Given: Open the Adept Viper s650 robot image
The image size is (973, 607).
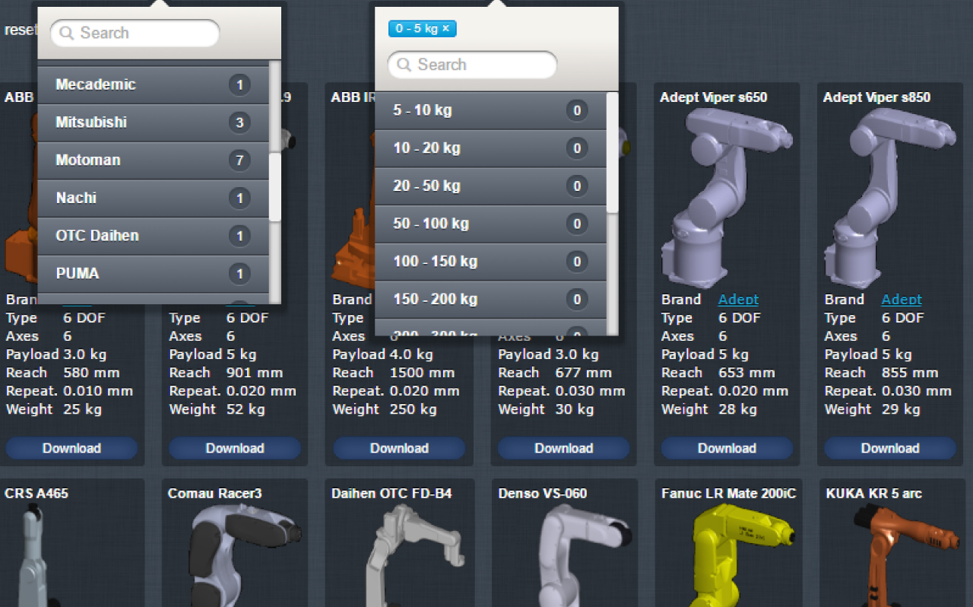Looking at the screenshot, I should tap(726, 198).
